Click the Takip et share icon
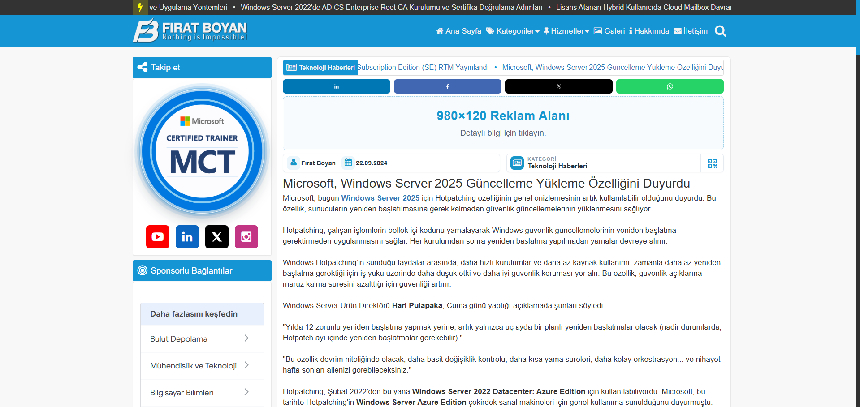860x407 pixels. pos(143,67)
